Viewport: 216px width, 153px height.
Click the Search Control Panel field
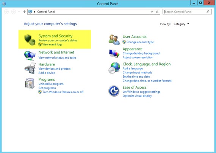pyautogui.click(x=187, y=12)
